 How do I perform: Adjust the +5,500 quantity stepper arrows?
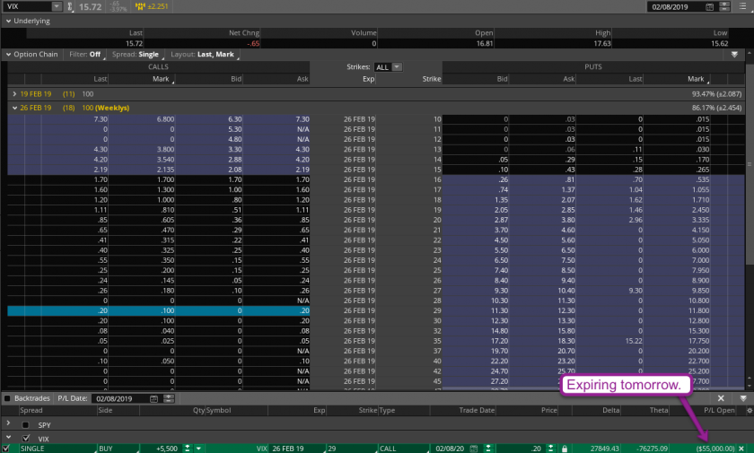pos(188,448)
